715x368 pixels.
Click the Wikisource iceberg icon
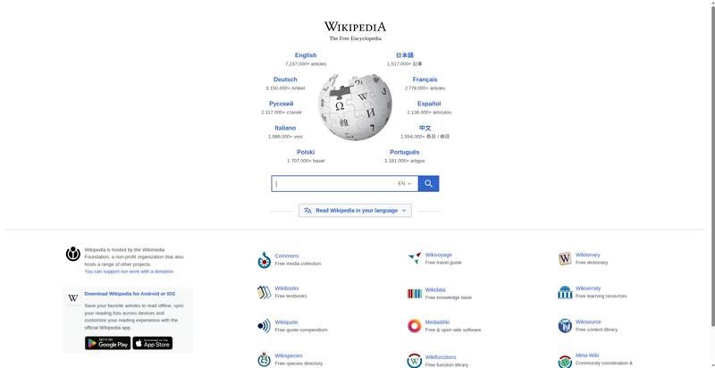[565, 326]
